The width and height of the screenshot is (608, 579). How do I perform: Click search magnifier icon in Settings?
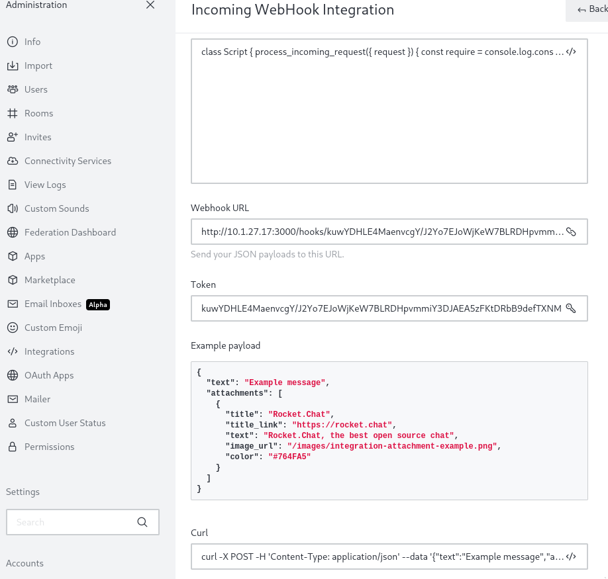tap(142, 522)
